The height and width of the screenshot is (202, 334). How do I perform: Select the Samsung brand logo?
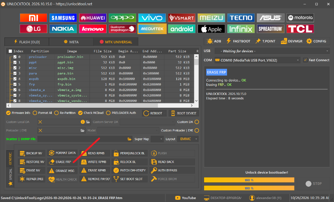tap(63, 18)
